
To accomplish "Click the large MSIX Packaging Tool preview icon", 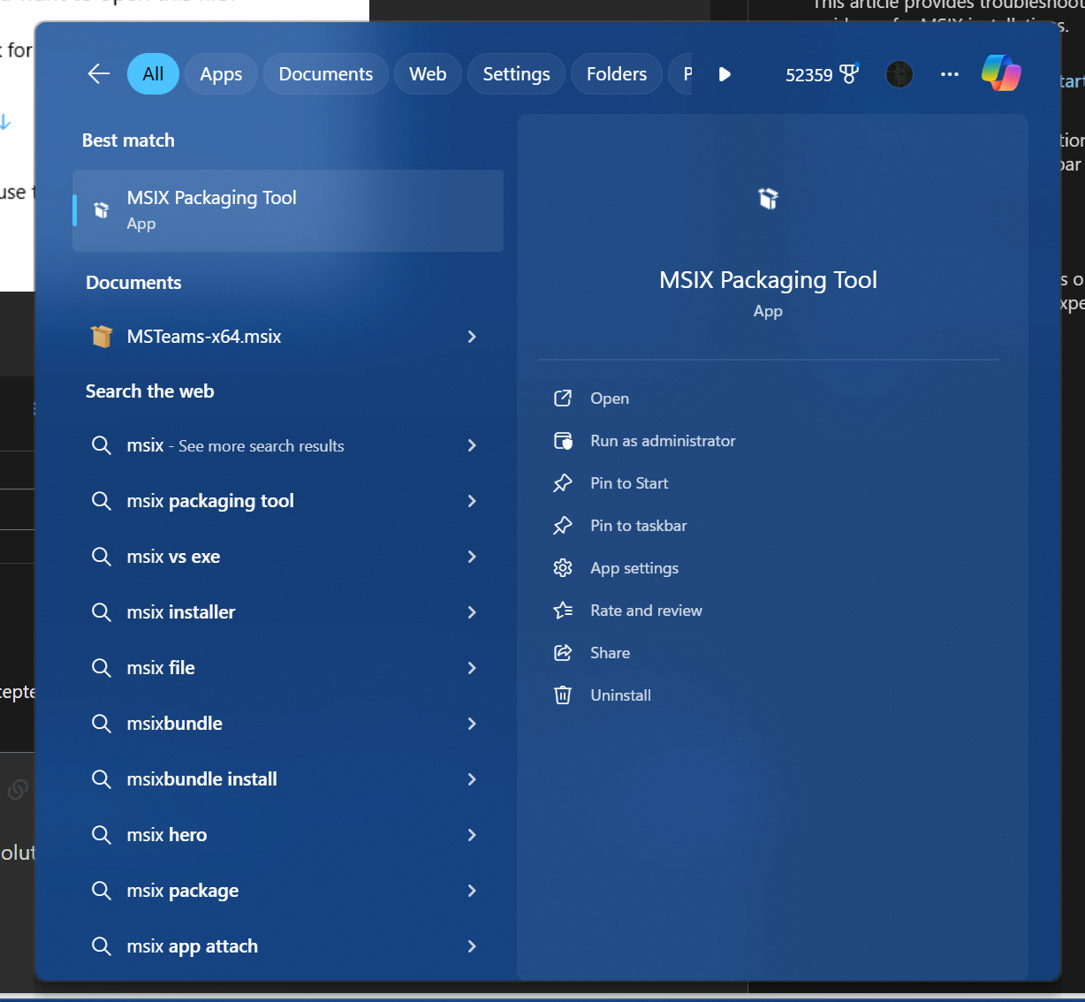I will (x=769, y=199).
